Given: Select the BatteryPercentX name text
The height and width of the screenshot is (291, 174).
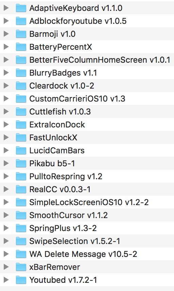Looking at the screenshot, I should click(60, 47).
